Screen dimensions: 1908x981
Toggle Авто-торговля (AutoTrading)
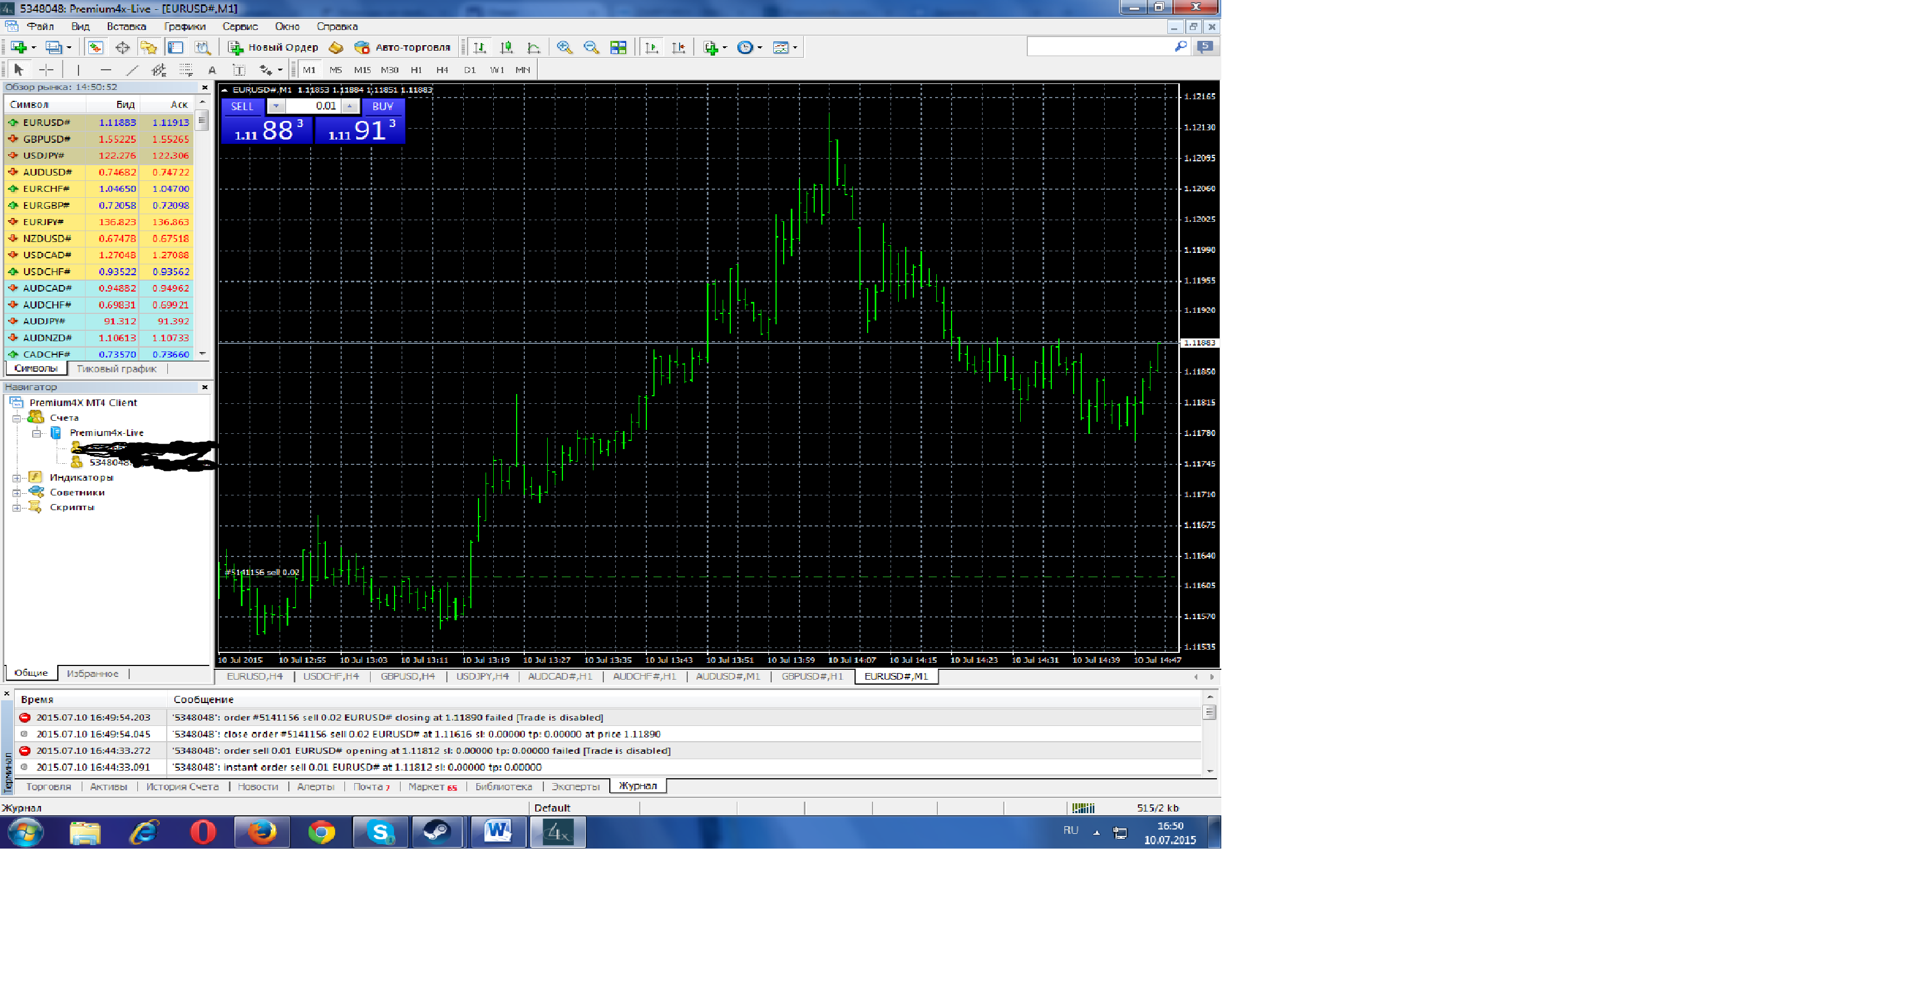(x=402, y=47)
